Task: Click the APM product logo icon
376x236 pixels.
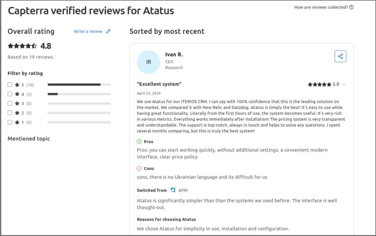Action: 173,190
